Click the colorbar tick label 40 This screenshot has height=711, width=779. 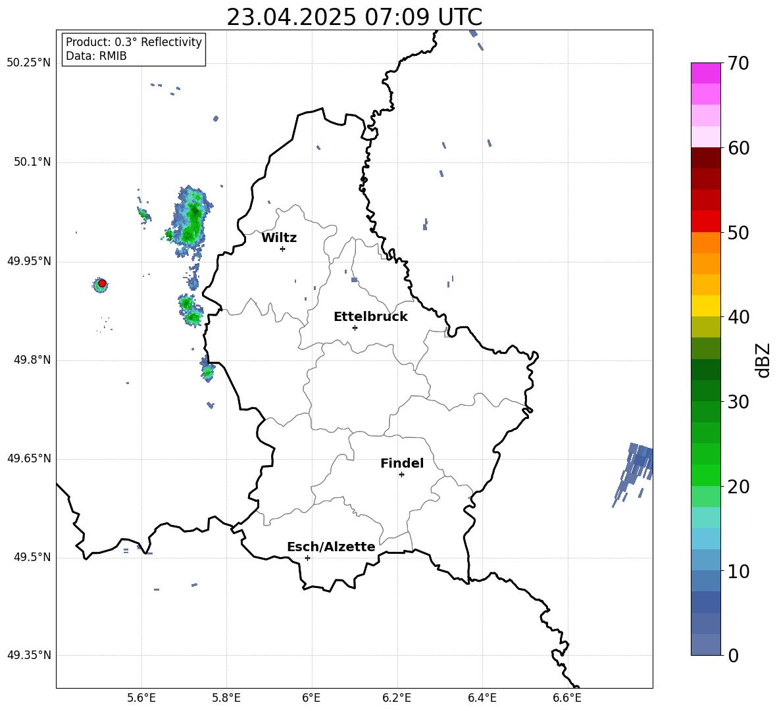click(738, 317)
